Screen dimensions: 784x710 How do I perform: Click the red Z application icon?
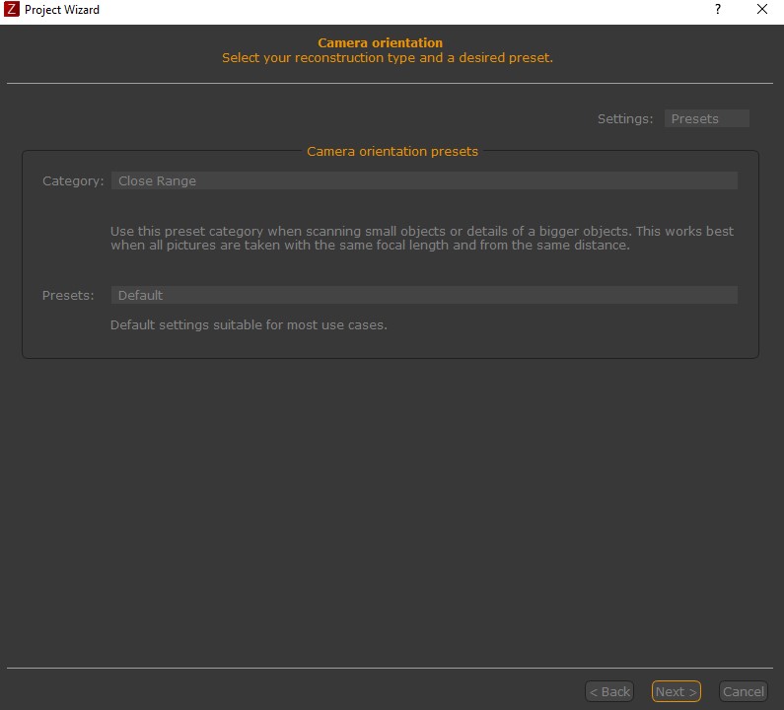[12, 10]
